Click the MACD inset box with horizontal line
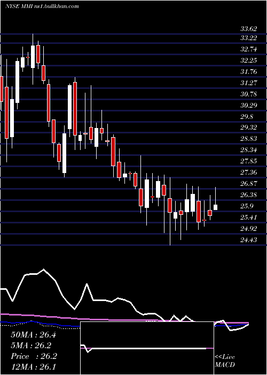The height and width of the screenshot is (375, 267). tap(147, 348)
